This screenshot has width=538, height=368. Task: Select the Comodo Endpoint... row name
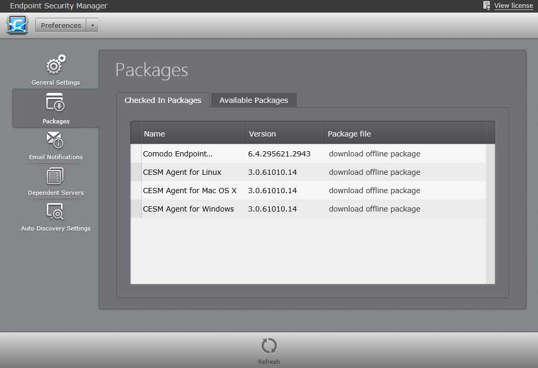point(178,154)
